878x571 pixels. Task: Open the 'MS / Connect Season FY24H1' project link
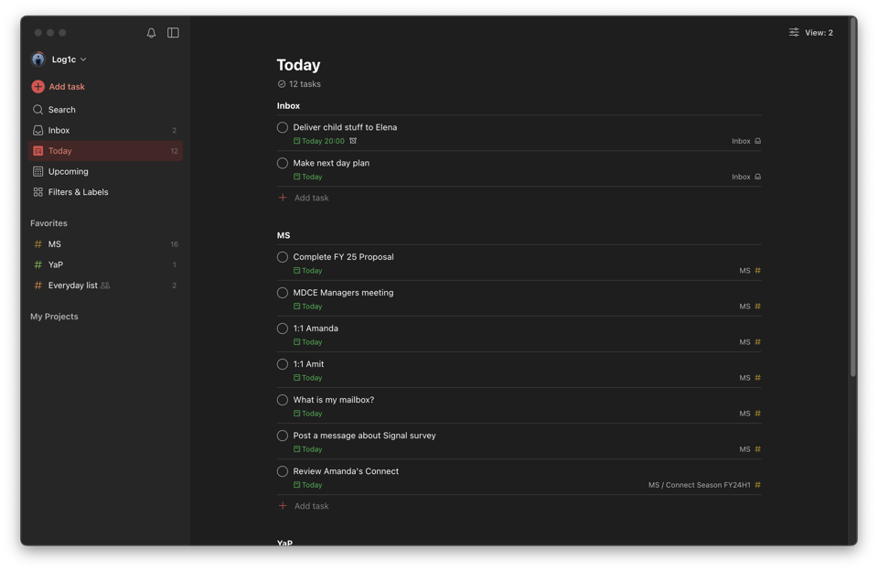699,485
